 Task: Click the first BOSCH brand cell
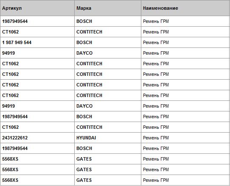click(x=84, y=21)
